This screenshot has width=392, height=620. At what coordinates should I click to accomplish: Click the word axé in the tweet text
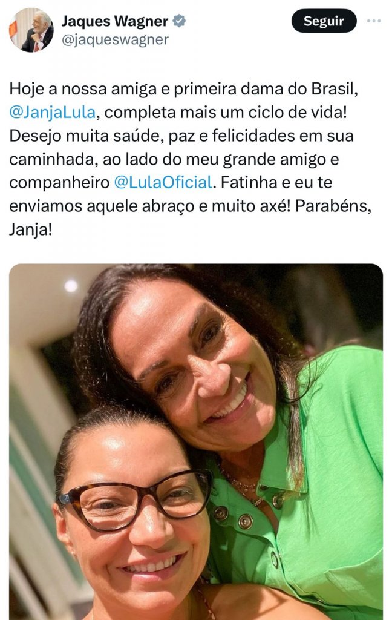click(x=275, y=206)
